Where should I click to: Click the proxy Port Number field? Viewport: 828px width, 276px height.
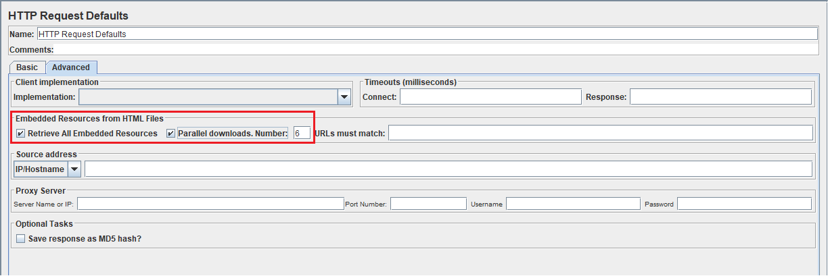pos(428,204)
